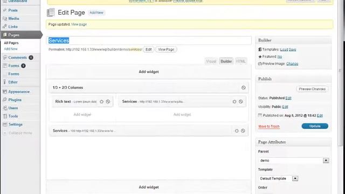345x194 pixels.
Task: Add widget to the 1/3 column
Action: click(x=82, y=114)
